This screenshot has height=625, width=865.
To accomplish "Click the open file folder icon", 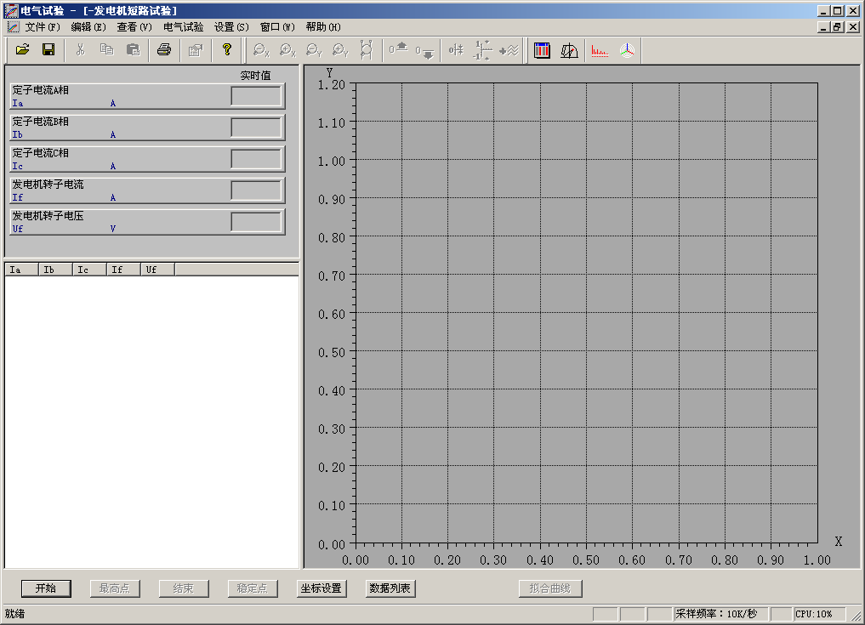I will pos(23,50).
